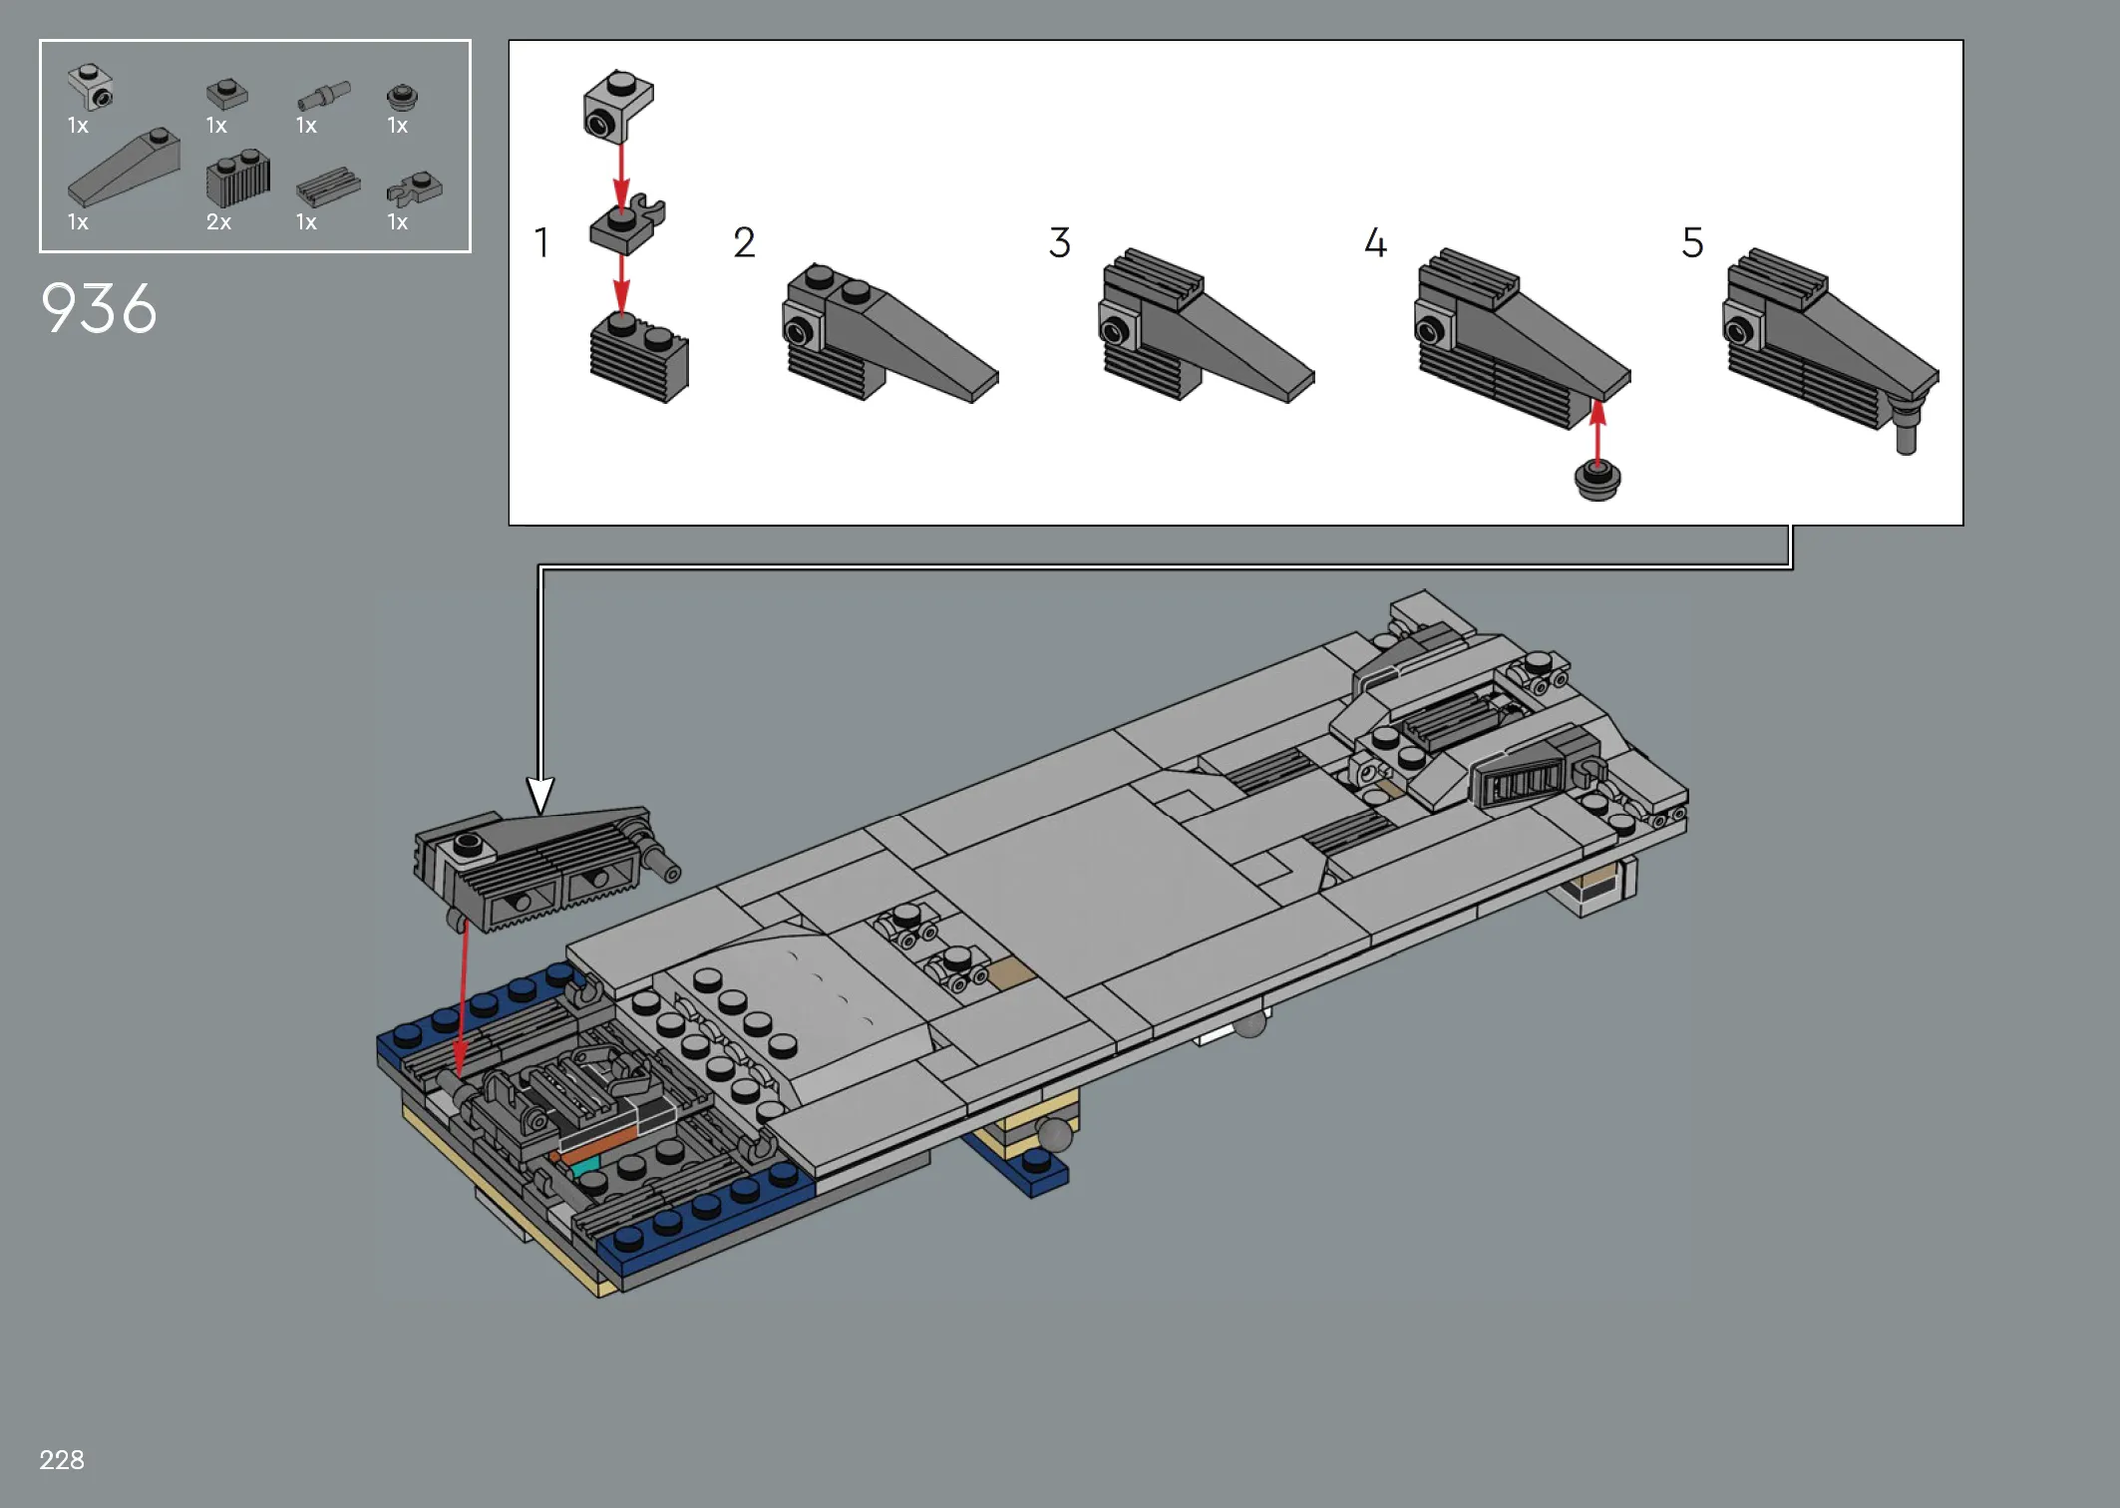
Task: Click the long slope piece in parts list
Action: coord(124,167)
